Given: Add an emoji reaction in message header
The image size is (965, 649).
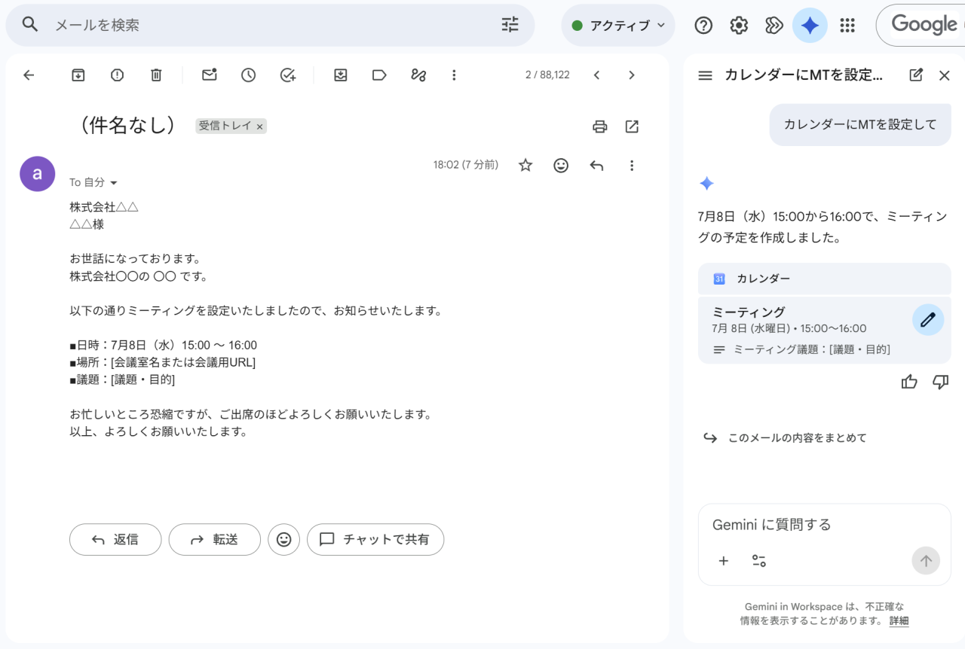Looking at the screenshot, I should [x=561, y=165].
